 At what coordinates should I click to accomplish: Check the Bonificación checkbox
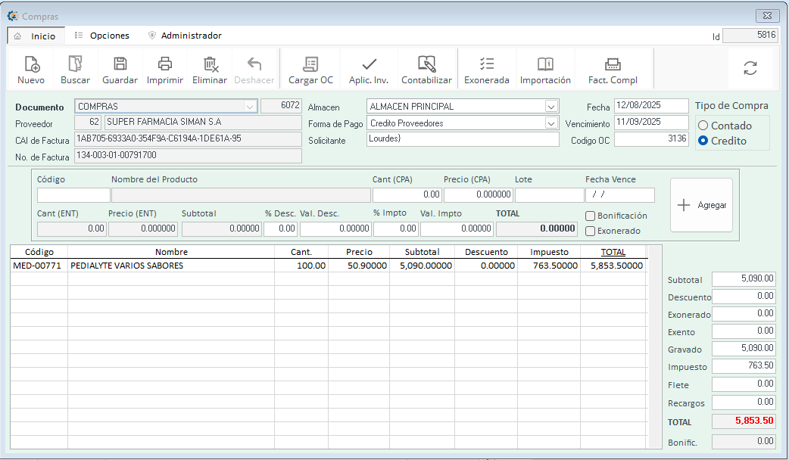pos(591,216)
